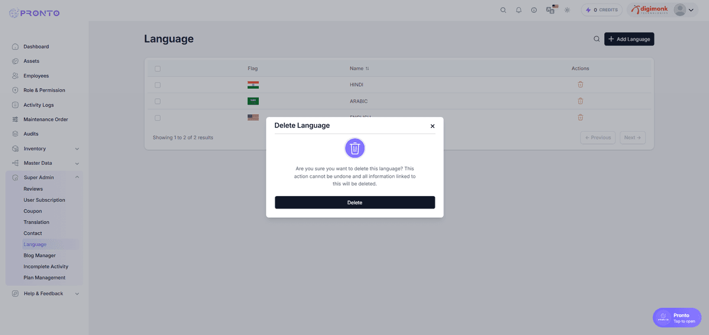Open the top bar search icon
This screenshot has width=709, height=335.
[503, 10]
